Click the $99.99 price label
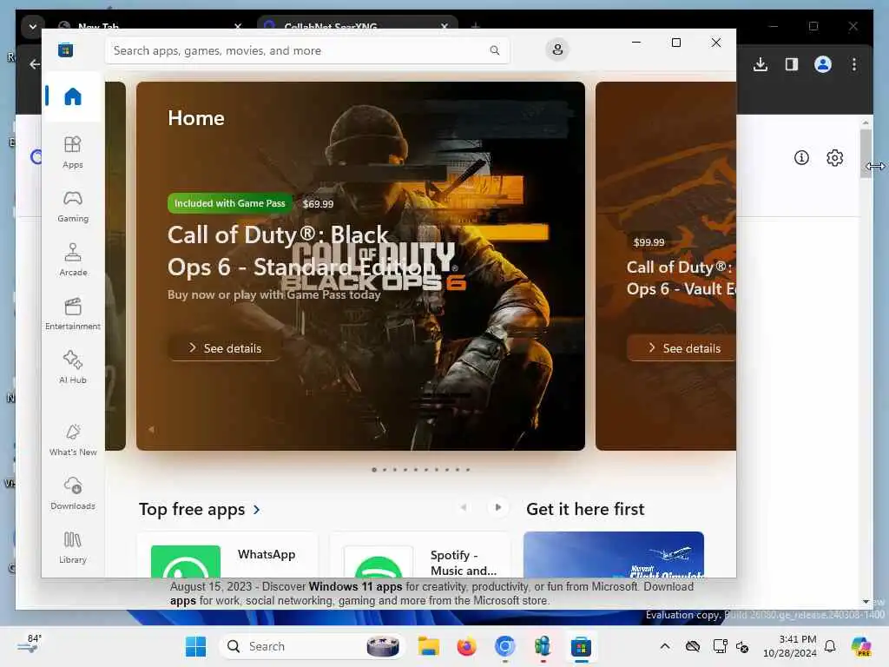 click(649, 242)
